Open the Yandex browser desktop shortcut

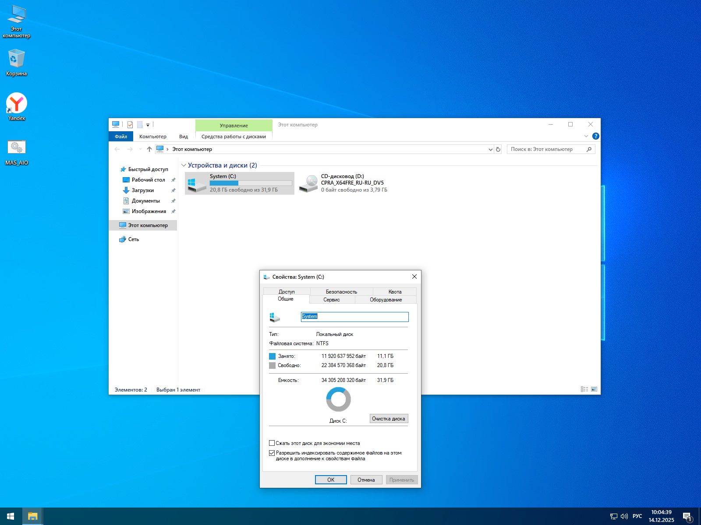point(17,104)
